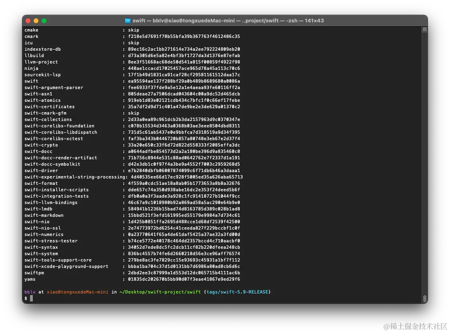The width and height of the screenshot is (450, 333).
Task: Click the 'swift-crypto' entry
Action: point(41,145)
